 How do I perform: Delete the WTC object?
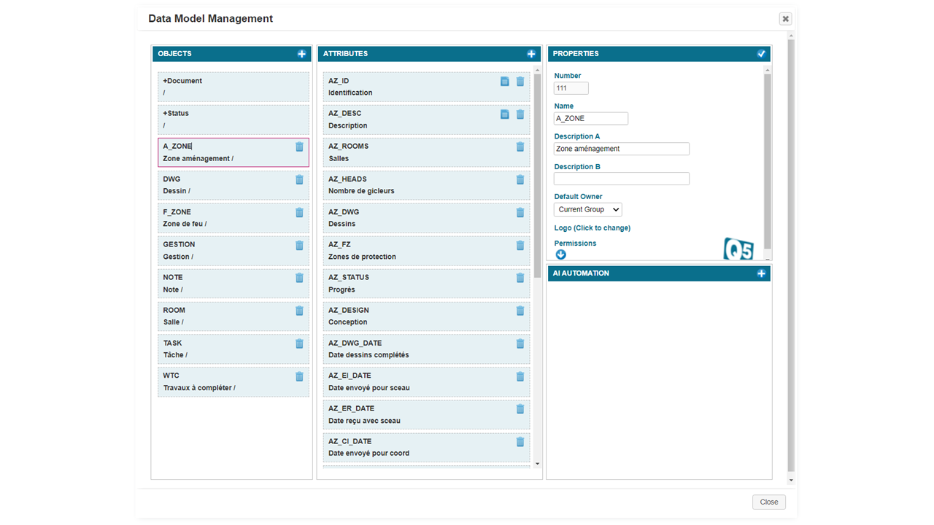coord(299,376)
